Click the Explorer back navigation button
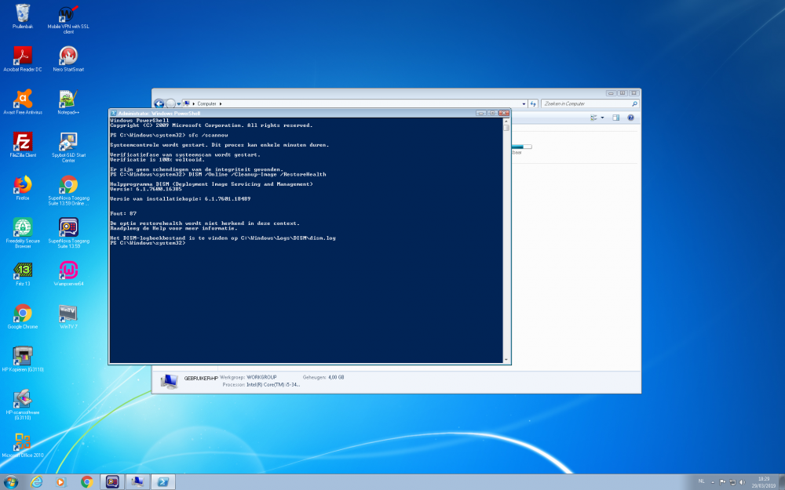Screen dimensions: 785x490 click(159, 103)
